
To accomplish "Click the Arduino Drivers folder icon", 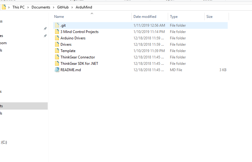I will tap(57, 38).
